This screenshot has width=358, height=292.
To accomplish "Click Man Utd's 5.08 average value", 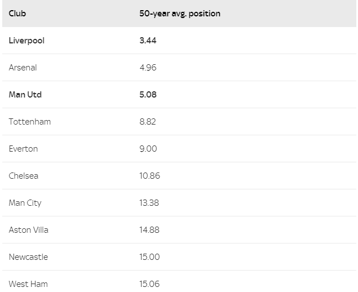I will 148,95.
